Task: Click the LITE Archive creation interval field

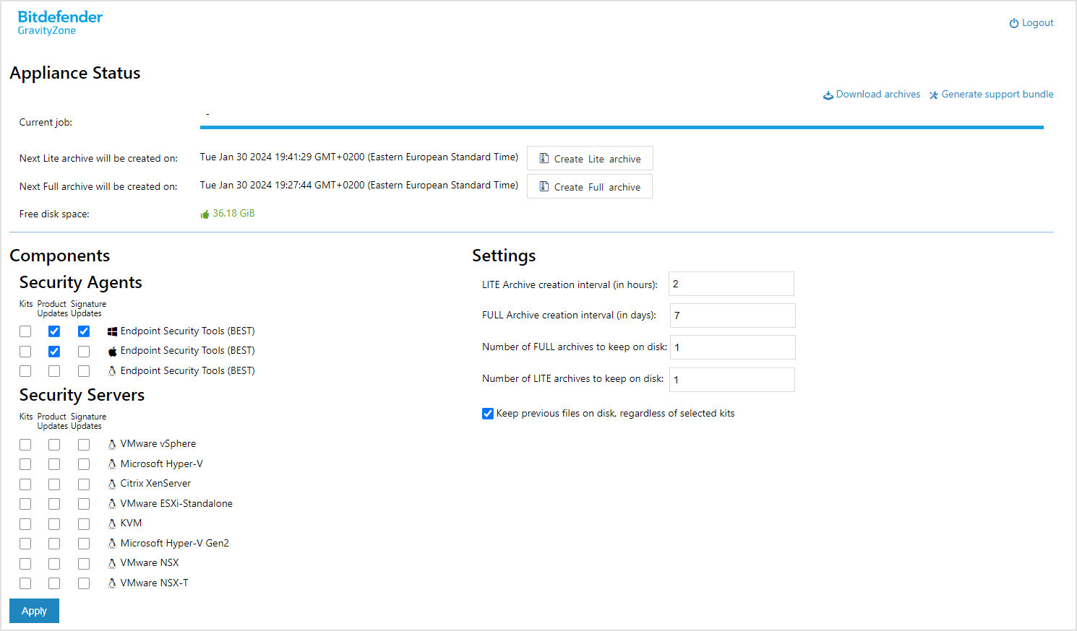Action: [x=731, y=284]
